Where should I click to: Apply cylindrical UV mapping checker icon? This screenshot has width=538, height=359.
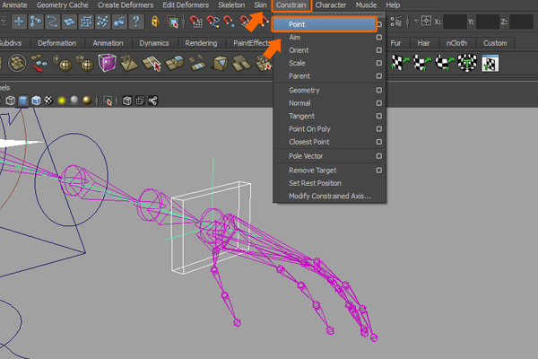click(422, 63)
